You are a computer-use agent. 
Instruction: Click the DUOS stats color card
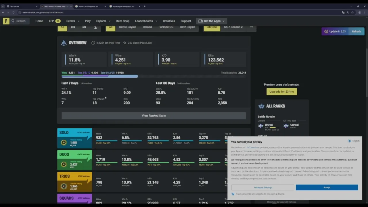tap(74, 160)
